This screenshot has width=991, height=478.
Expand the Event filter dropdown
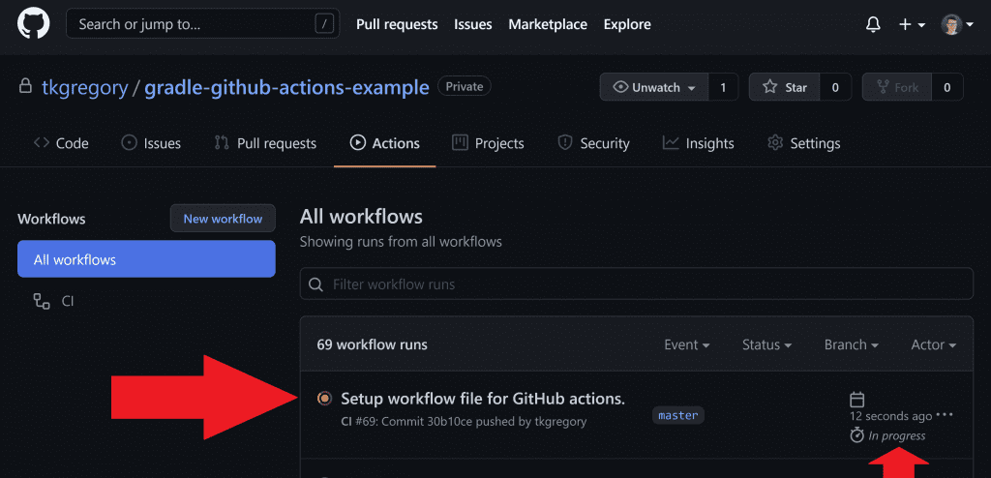pos(686,344)
